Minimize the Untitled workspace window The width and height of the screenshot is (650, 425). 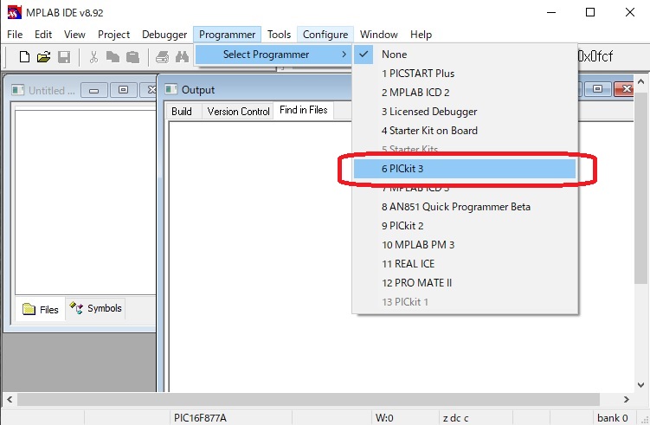coord(94,90)
